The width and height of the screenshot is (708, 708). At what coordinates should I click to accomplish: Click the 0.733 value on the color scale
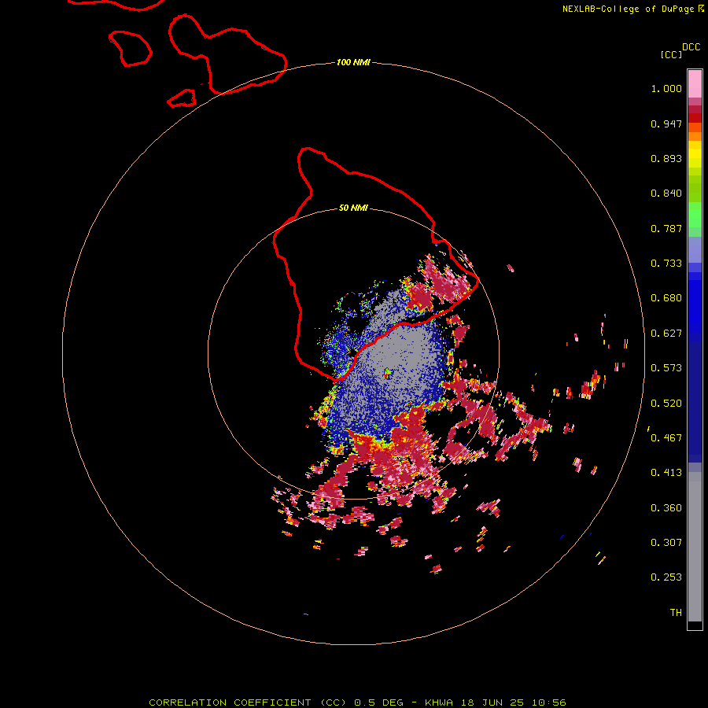[x=666, y=264]
